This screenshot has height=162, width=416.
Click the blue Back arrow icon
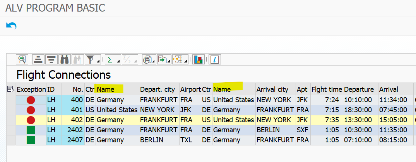tap(11, 25)
